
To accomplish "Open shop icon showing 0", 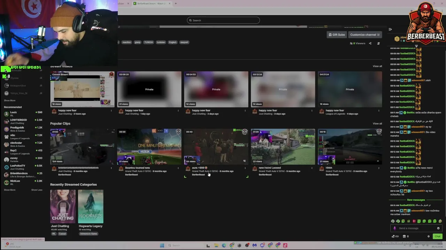I will coord(406,236).
